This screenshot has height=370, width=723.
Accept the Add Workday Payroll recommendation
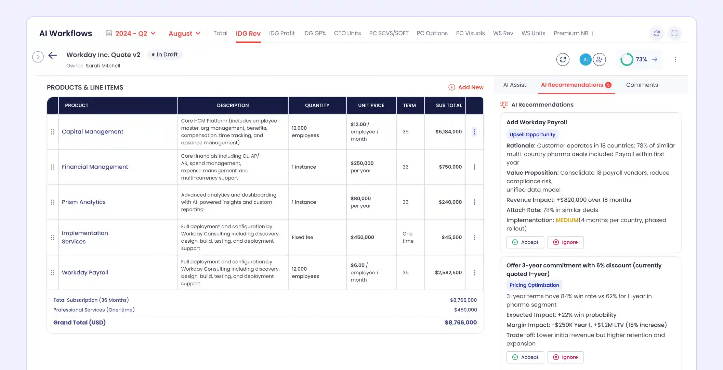click(x=525, y=242)
